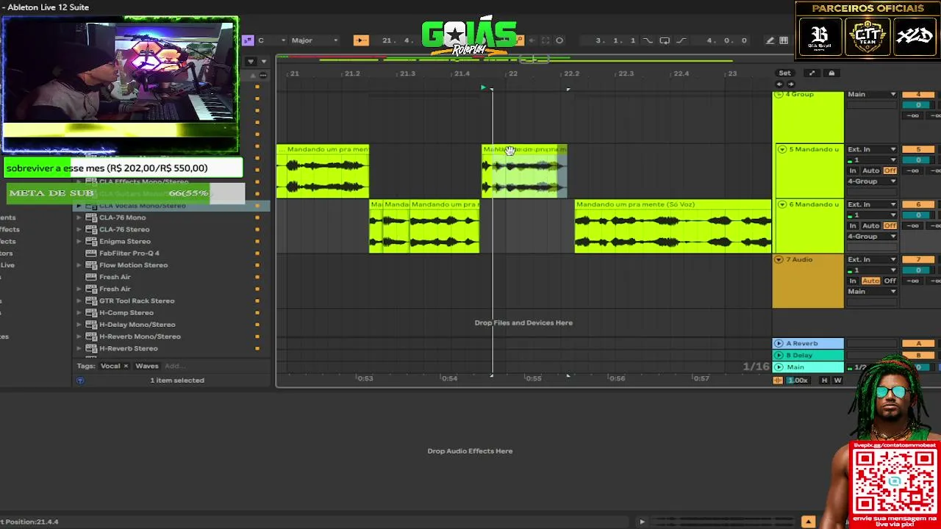Open track 7 Audio Main output dropdown
This screenshot has width=941, height=529.
(872, 292)
